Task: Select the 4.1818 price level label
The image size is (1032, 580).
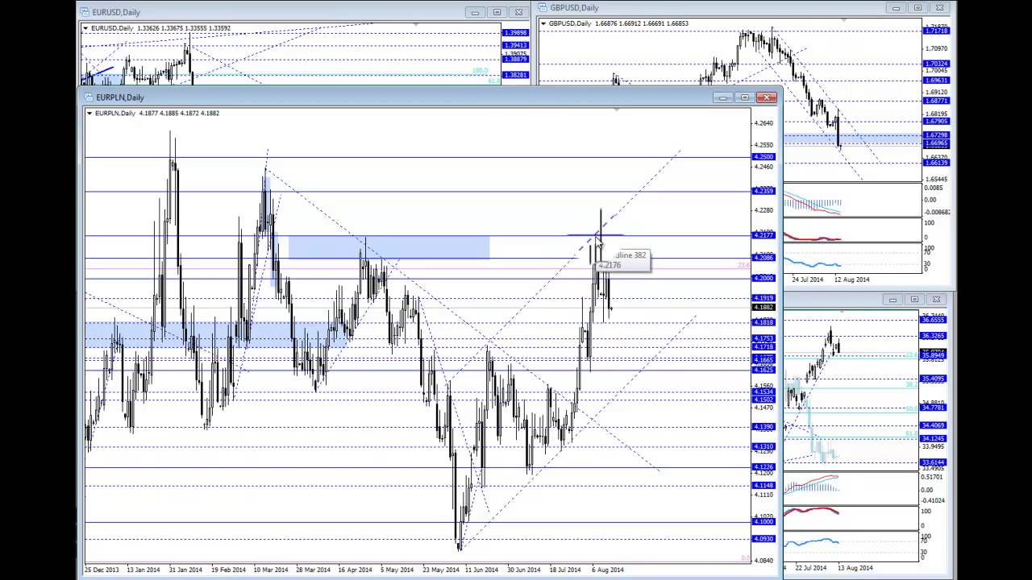Action: click(x=763, y=322)
